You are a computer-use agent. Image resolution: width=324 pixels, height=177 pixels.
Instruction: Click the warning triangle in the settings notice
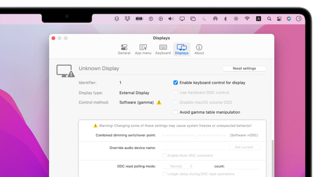click(95, 126)
